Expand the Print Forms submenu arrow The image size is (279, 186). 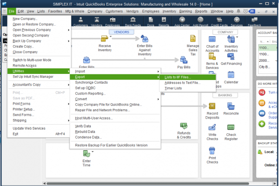click(x=68, y=104)
